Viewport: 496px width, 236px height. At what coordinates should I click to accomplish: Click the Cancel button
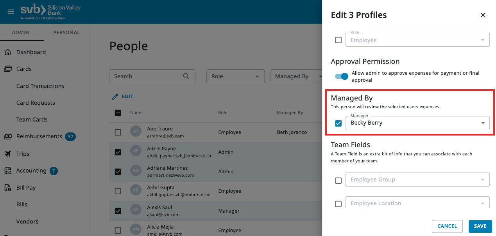[447, 226]
